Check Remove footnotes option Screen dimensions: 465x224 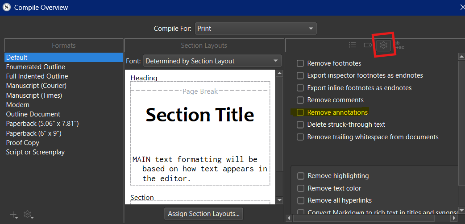tap(300, 63)
